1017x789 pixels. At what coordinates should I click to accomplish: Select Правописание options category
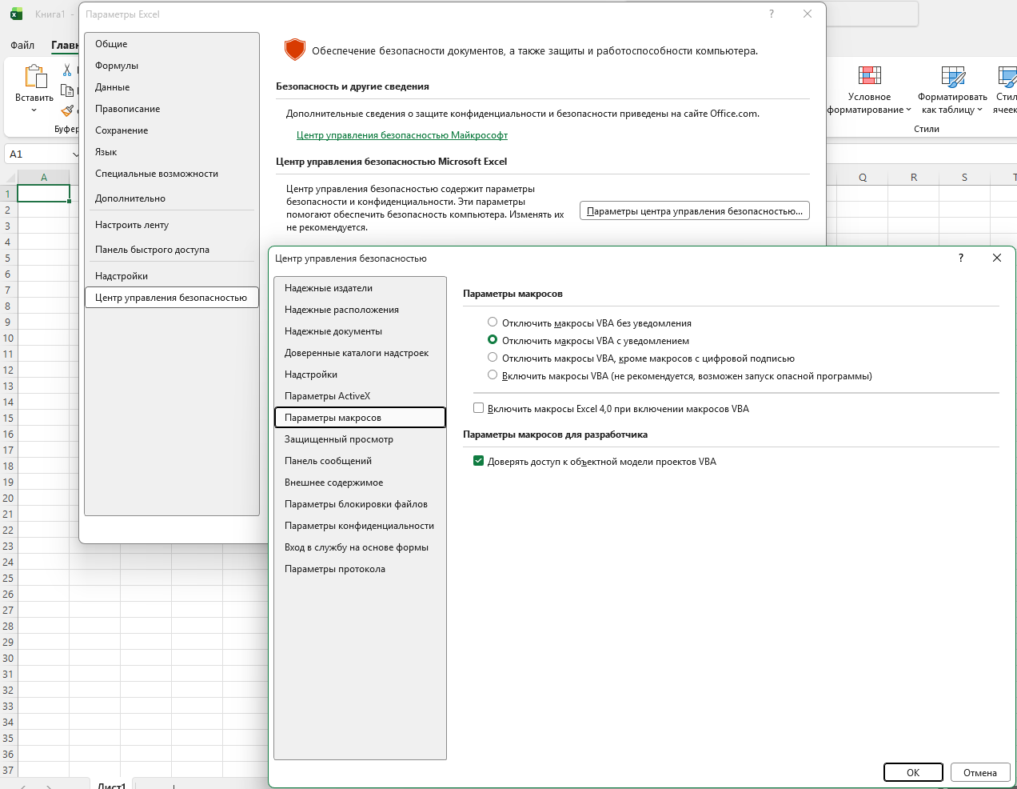[171, 109]
